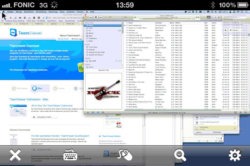Viewport: 250px width, 166px height.
Task: Toggle shuffle in iTunes bottom bar
Action: click(x=93, y=113)
